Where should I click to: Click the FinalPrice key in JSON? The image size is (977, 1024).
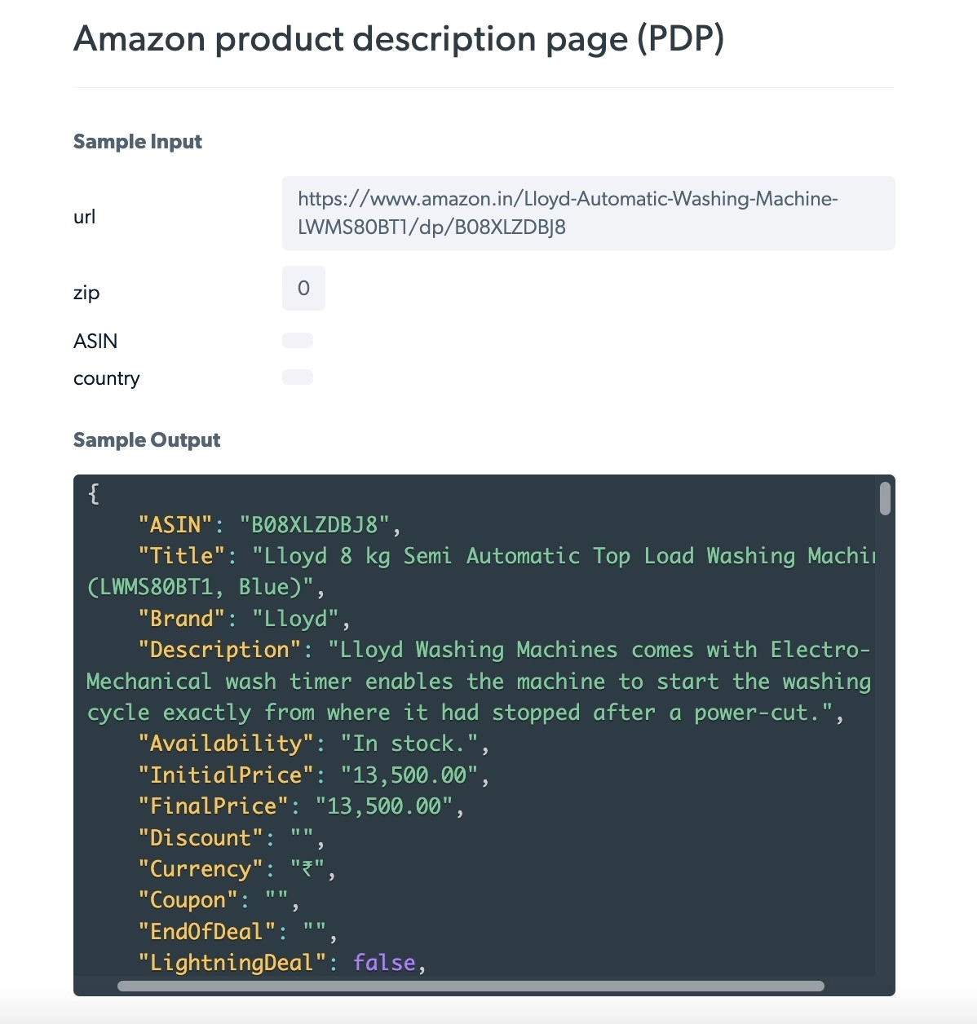tap(214, 806)
